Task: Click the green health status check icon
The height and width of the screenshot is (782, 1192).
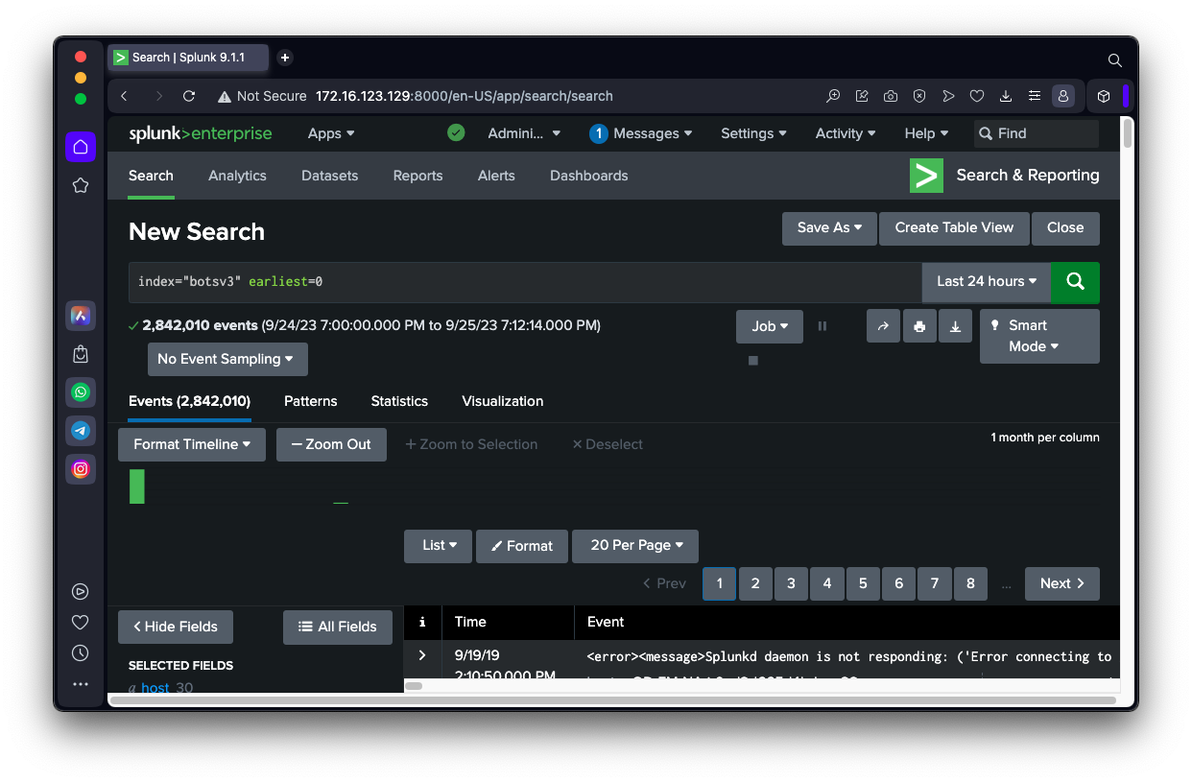Action: [x=456, y=133]
